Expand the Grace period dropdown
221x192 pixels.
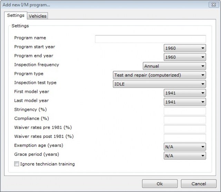point(185,156)
